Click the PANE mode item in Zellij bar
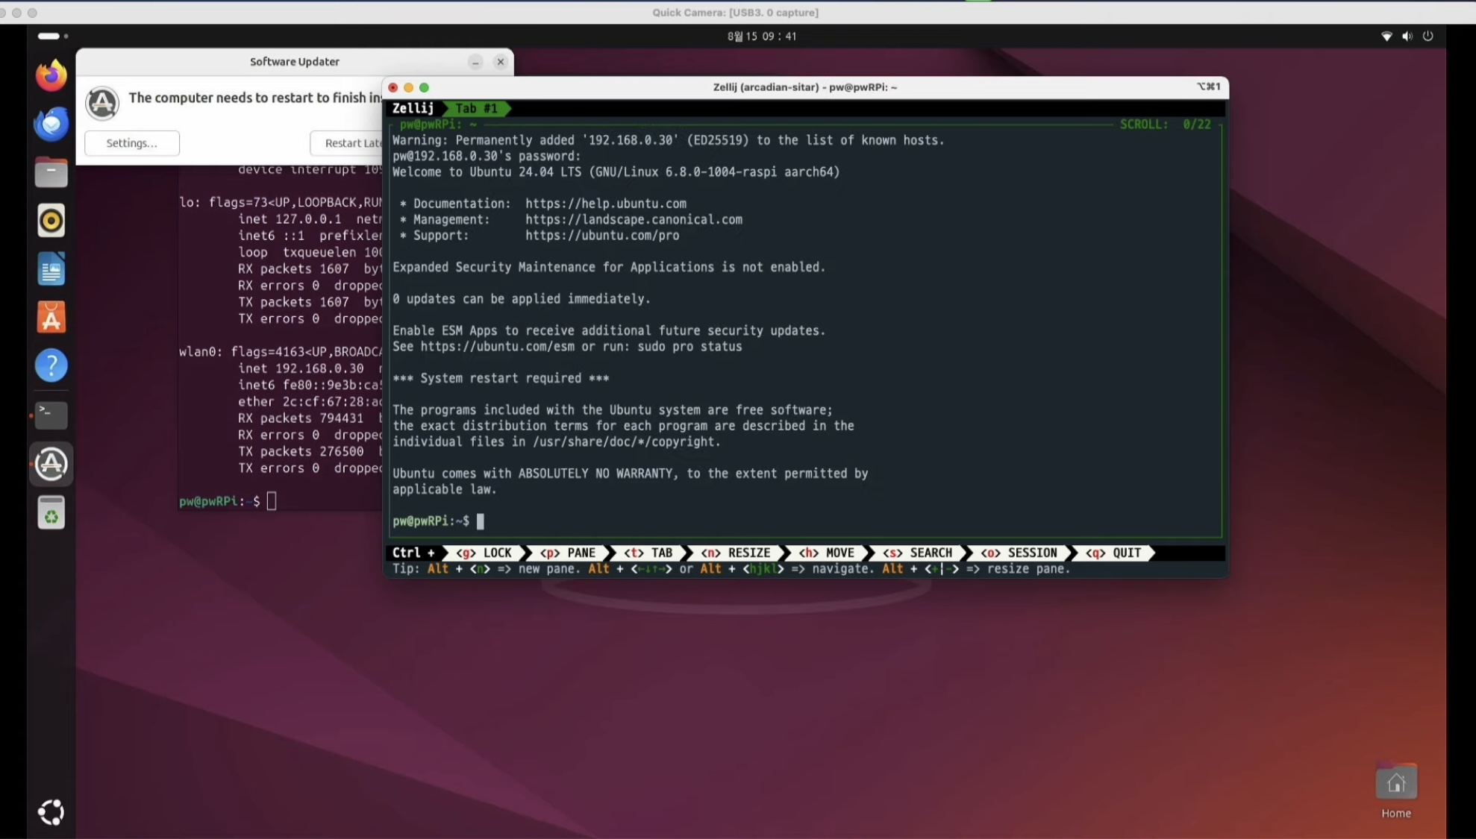The image size is (1476, 839). click(x=569, y=553)
